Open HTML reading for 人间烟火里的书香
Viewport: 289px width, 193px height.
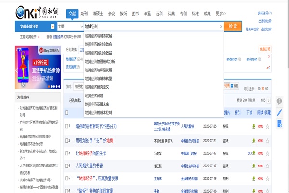coord(260,166)
